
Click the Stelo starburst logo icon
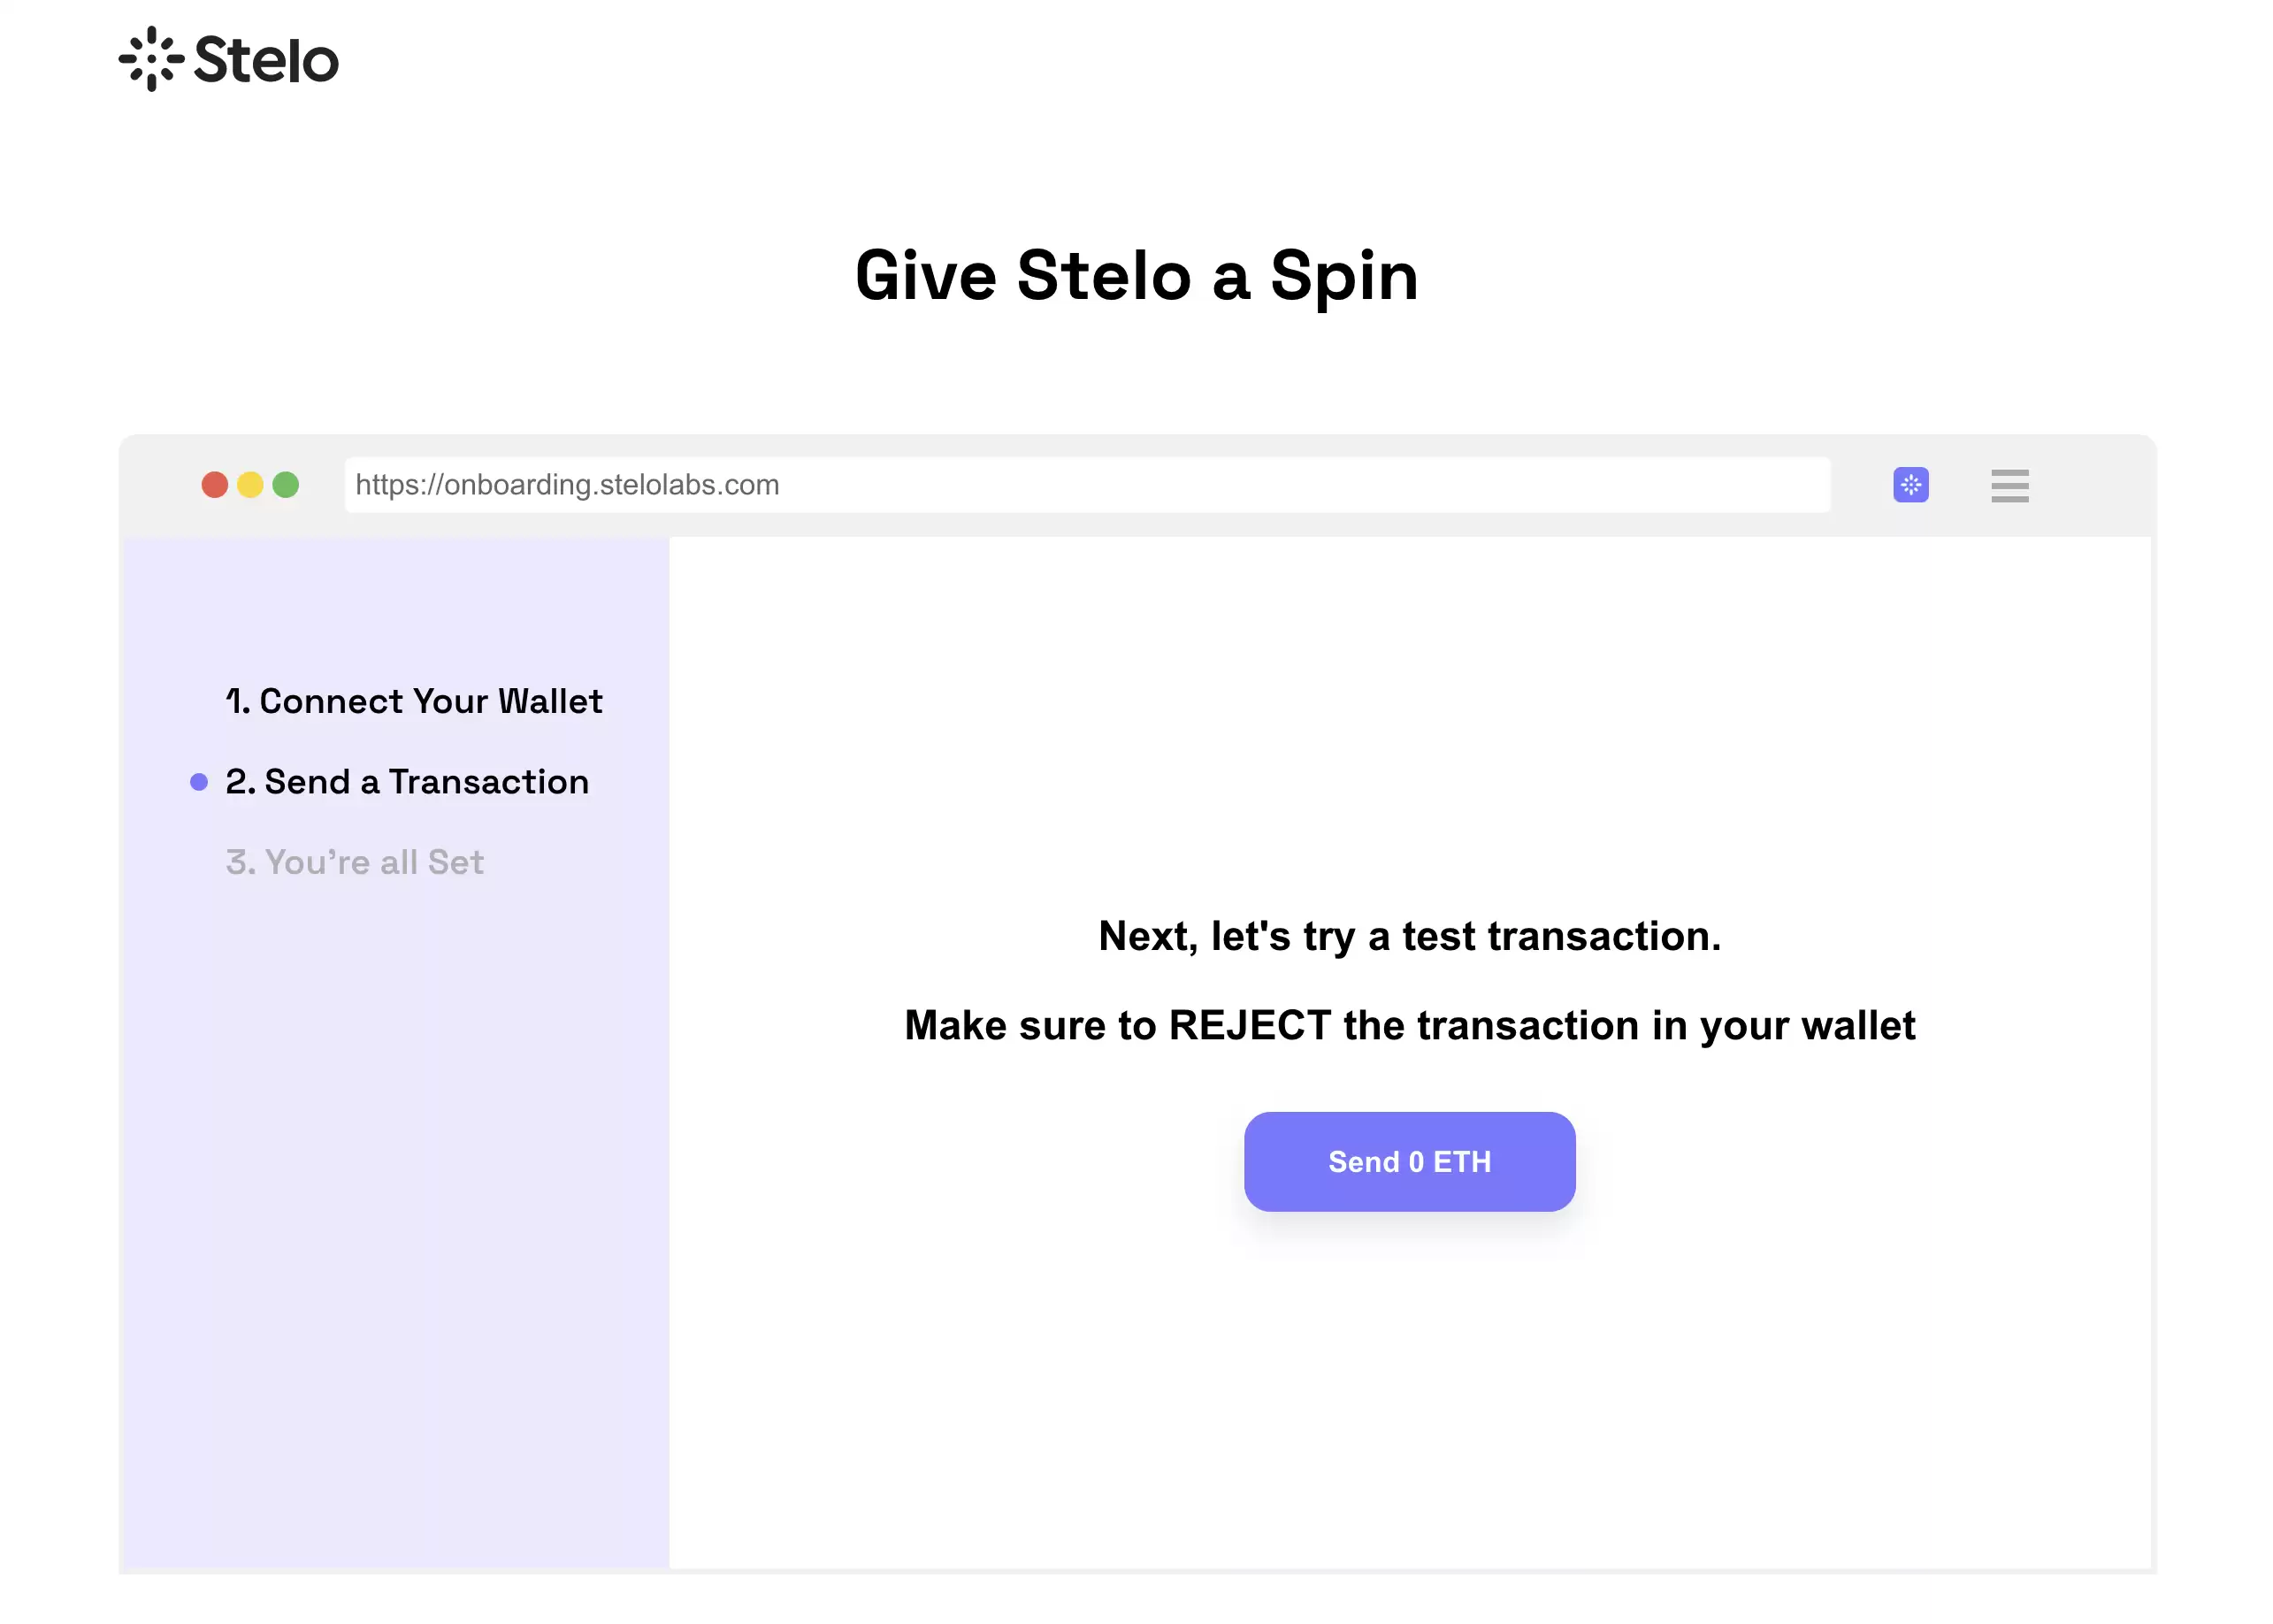tap(151, 59)
